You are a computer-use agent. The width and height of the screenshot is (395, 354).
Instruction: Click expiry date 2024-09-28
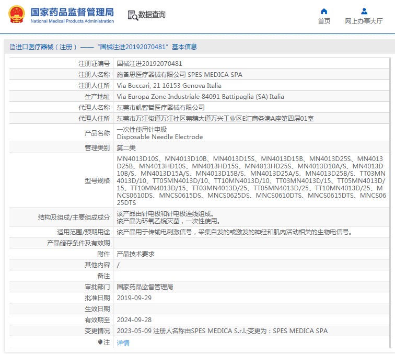[x=134, y=320]
